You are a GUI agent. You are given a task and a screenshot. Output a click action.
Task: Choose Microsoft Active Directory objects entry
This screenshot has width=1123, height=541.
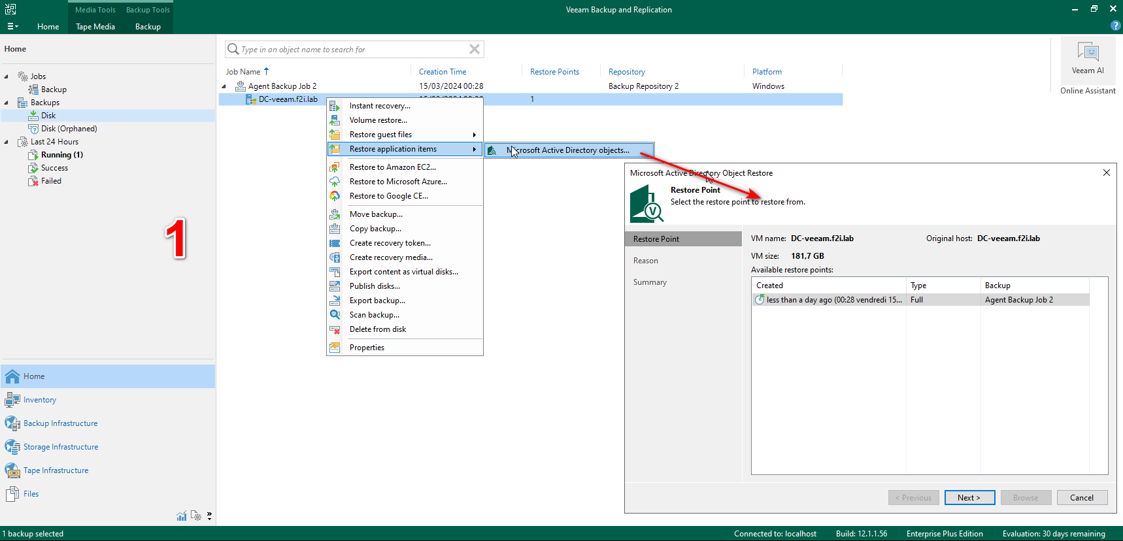click(569, 150)
